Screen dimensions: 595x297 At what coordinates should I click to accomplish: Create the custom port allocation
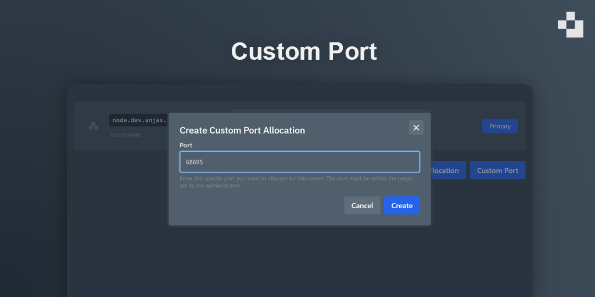(x=402, y=205)
